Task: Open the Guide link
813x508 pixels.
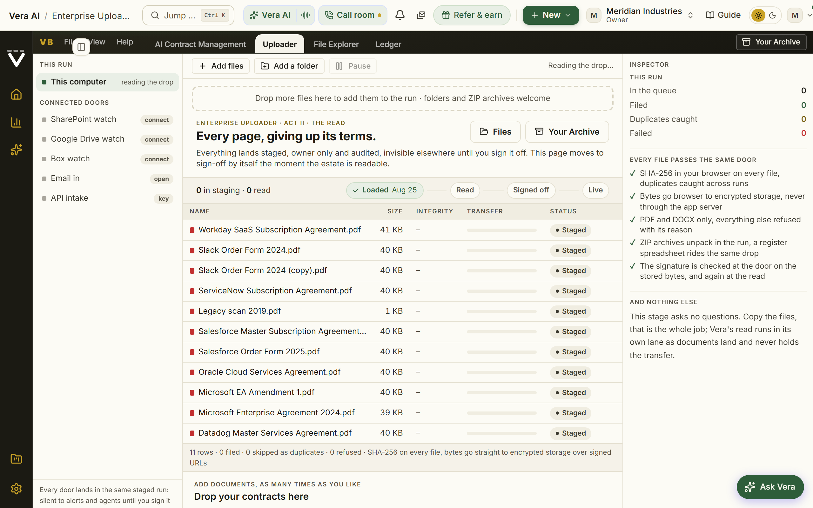Action: tap(723, 15)
